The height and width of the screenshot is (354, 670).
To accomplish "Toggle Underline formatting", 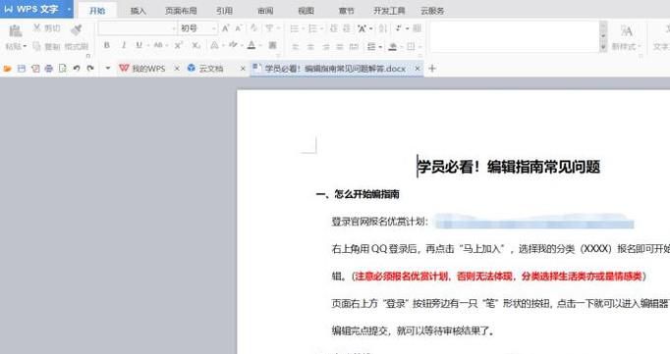I will [139, 45].
